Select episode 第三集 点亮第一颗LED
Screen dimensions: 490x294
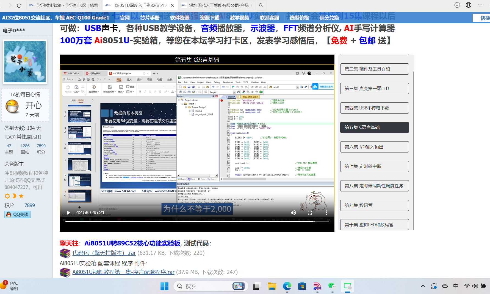[374, 89]
